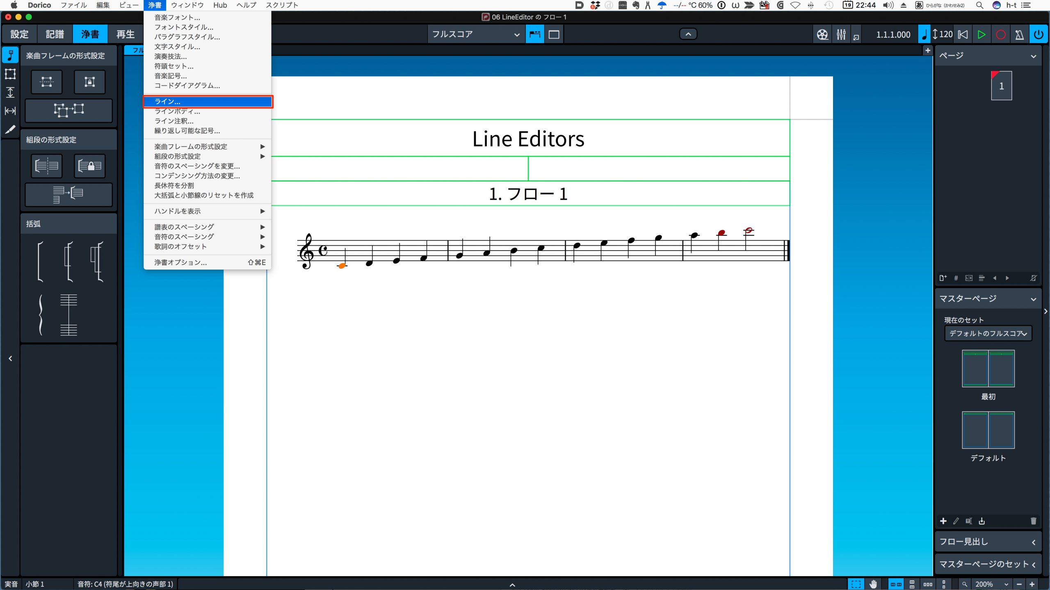Viewport: 1050px width, 590px height.
Task: Open the 200% zoom dropdown
Action: point(991,584)
